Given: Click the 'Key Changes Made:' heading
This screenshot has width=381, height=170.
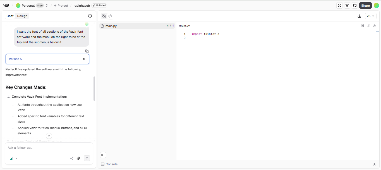Looking at the screenshot, I should tap(26, 87).
